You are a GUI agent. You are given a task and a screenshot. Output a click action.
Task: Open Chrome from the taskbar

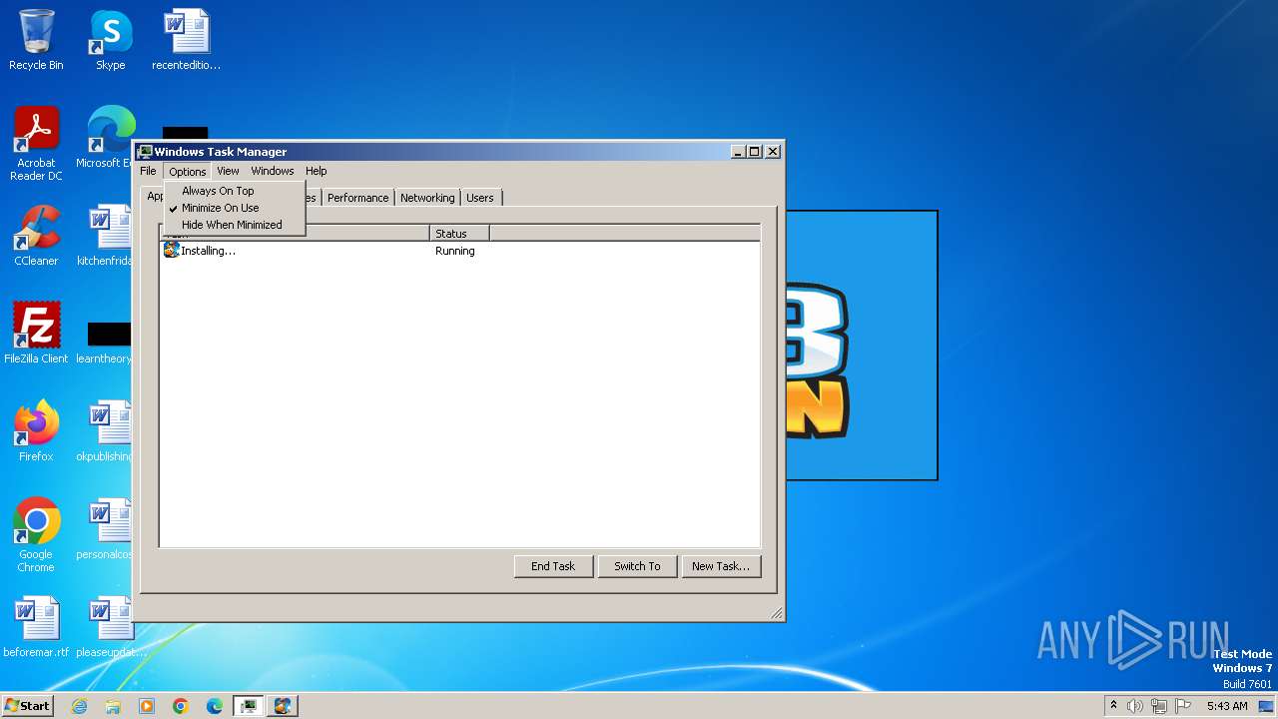[181, 706]
